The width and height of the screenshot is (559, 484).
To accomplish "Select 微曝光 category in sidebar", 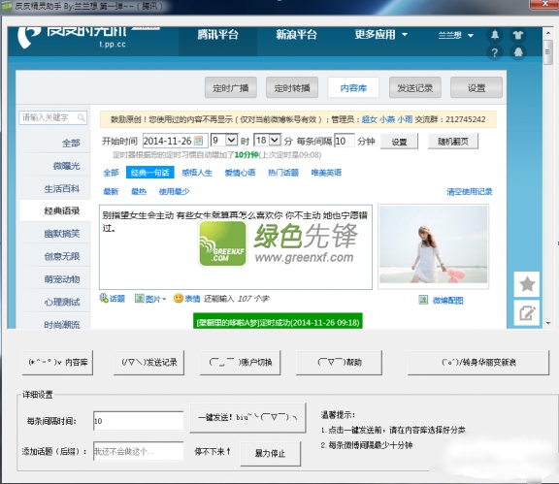I will 66,166.
